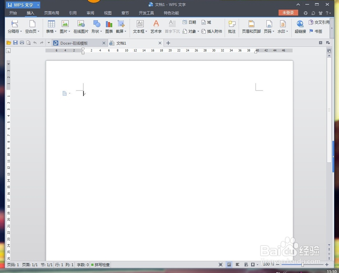
Task: Open print preview icon
Action: pos(28,43)
